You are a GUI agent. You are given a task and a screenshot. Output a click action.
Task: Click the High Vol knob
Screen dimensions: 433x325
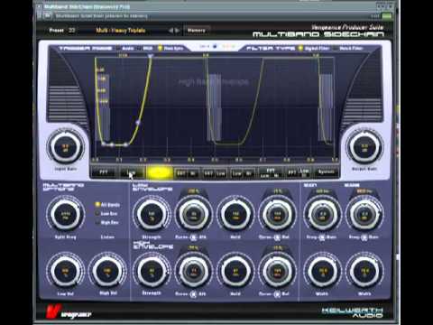click(107, 271)
